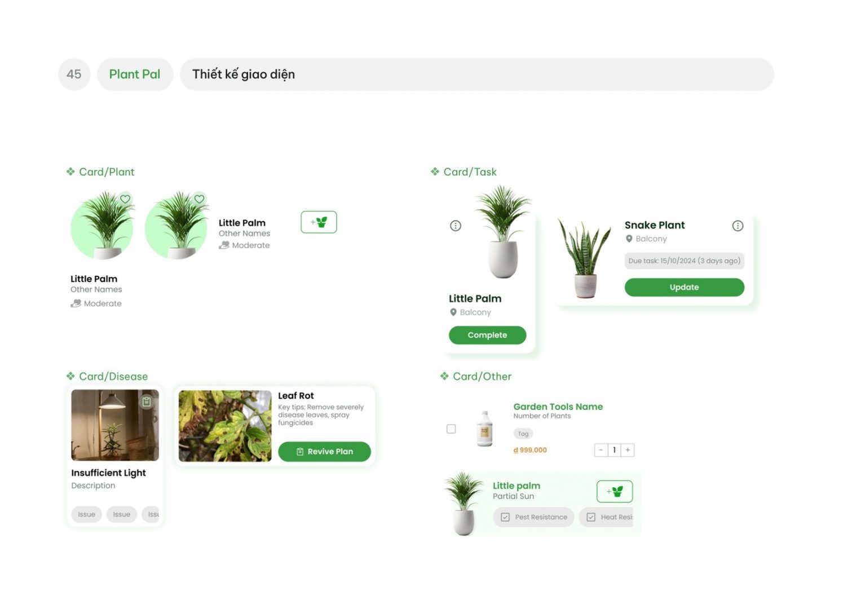Increase quantity with the plus stepper
Screen dimensions: 861x609
pyautogui.click(x=628, y=450)
